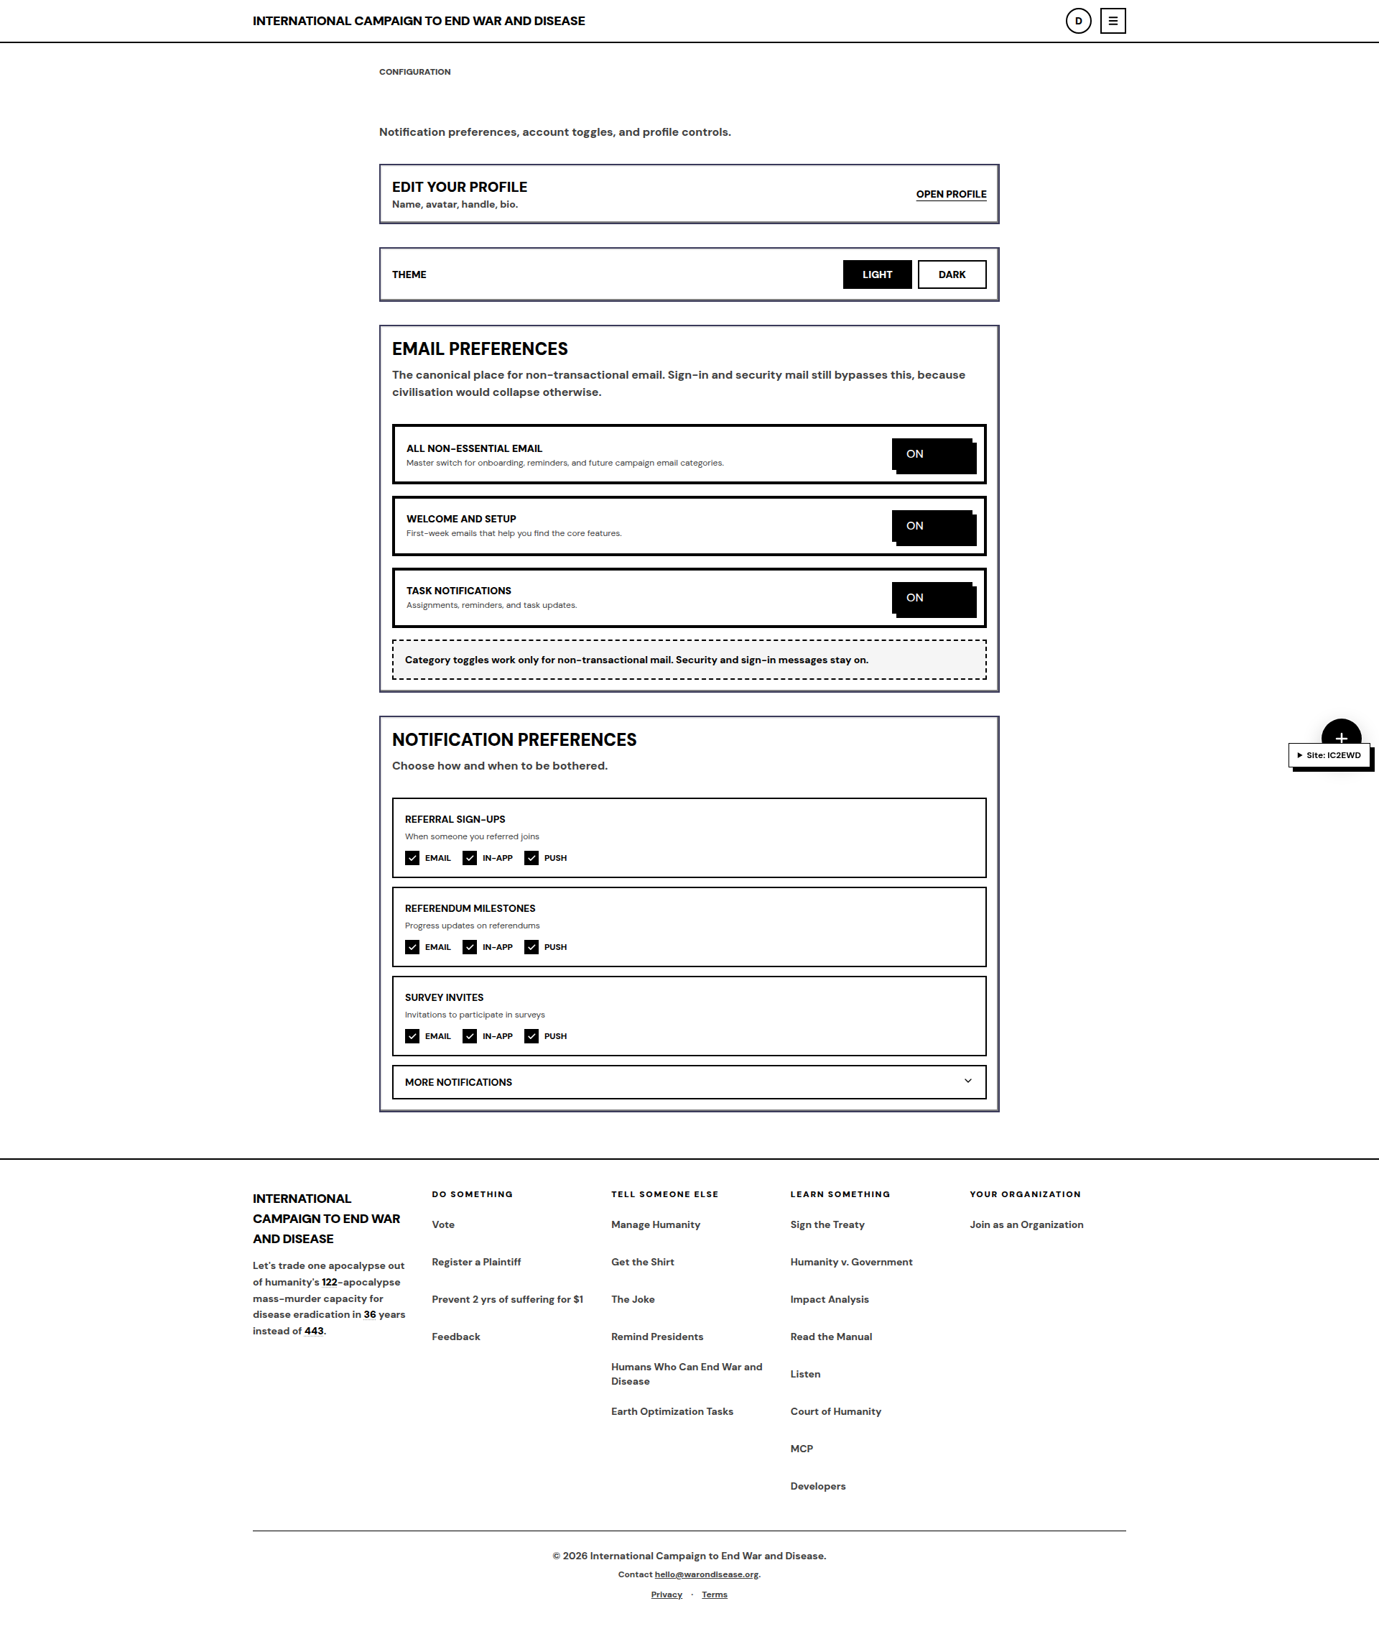Click the 443 figure in footer blurb
The image size is (1379, 1629).
(313, 1331)
